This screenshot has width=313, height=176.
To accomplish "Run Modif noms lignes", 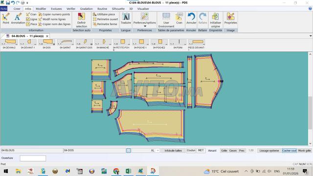I will [52, 19].
